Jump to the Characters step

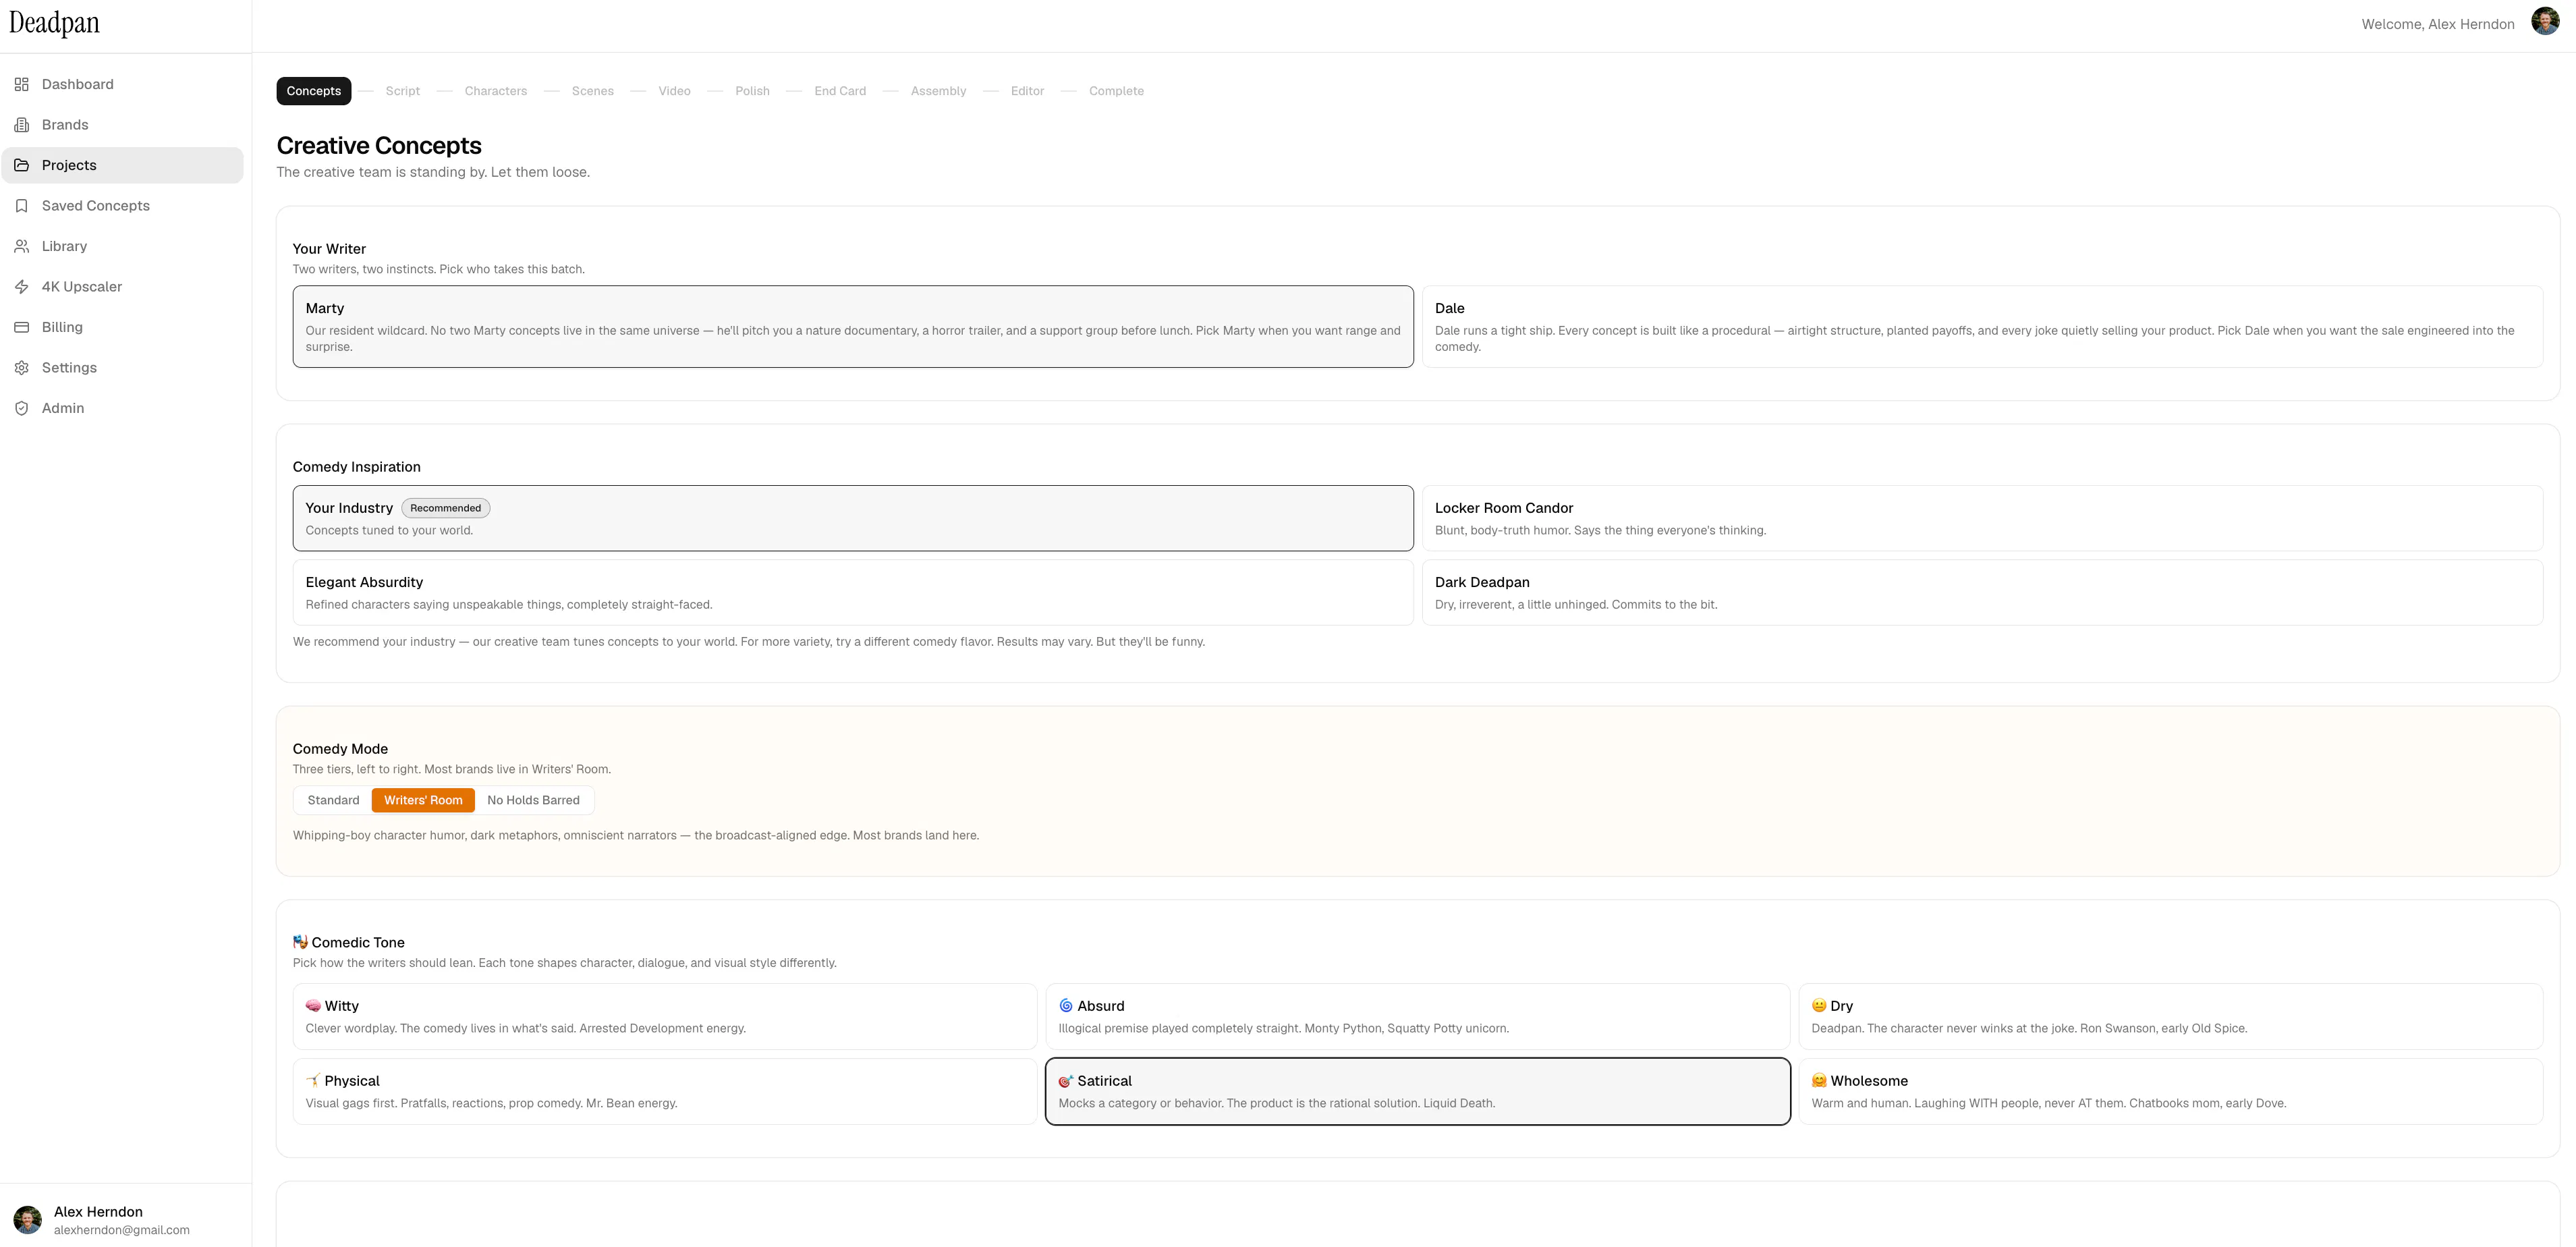tap(496, 91)
